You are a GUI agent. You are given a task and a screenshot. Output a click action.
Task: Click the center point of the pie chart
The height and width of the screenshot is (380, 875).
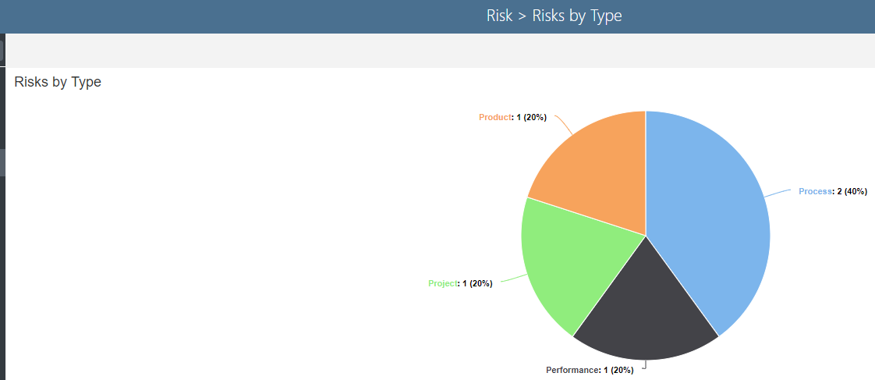click(646, 235)
